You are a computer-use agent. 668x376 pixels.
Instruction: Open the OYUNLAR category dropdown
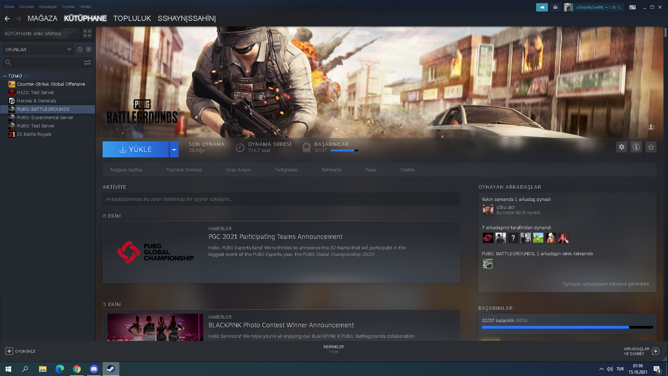coord(38,49)
